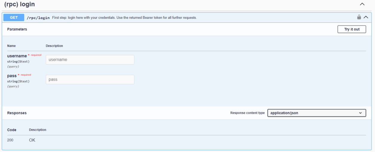Click the pass parameter name label
The width and height of the screenshot is (375, 152).
tap(12, 76)
